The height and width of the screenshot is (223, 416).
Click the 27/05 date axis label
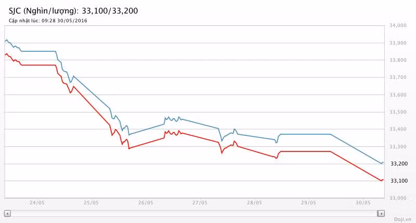click(x=200, y=203)
